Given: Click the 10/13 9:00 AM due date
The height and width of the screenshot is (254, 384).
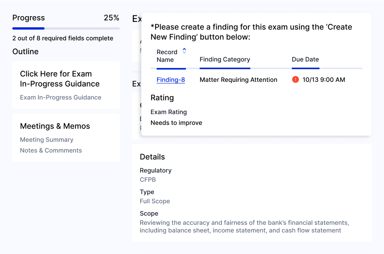Looking at the screenshot, I should [324, 80].
